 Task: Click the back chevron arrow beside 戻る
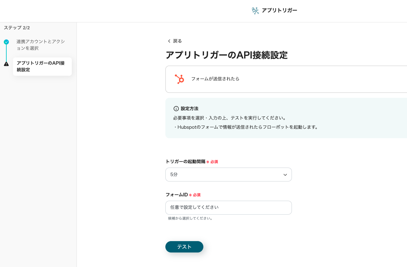(169, 41)
